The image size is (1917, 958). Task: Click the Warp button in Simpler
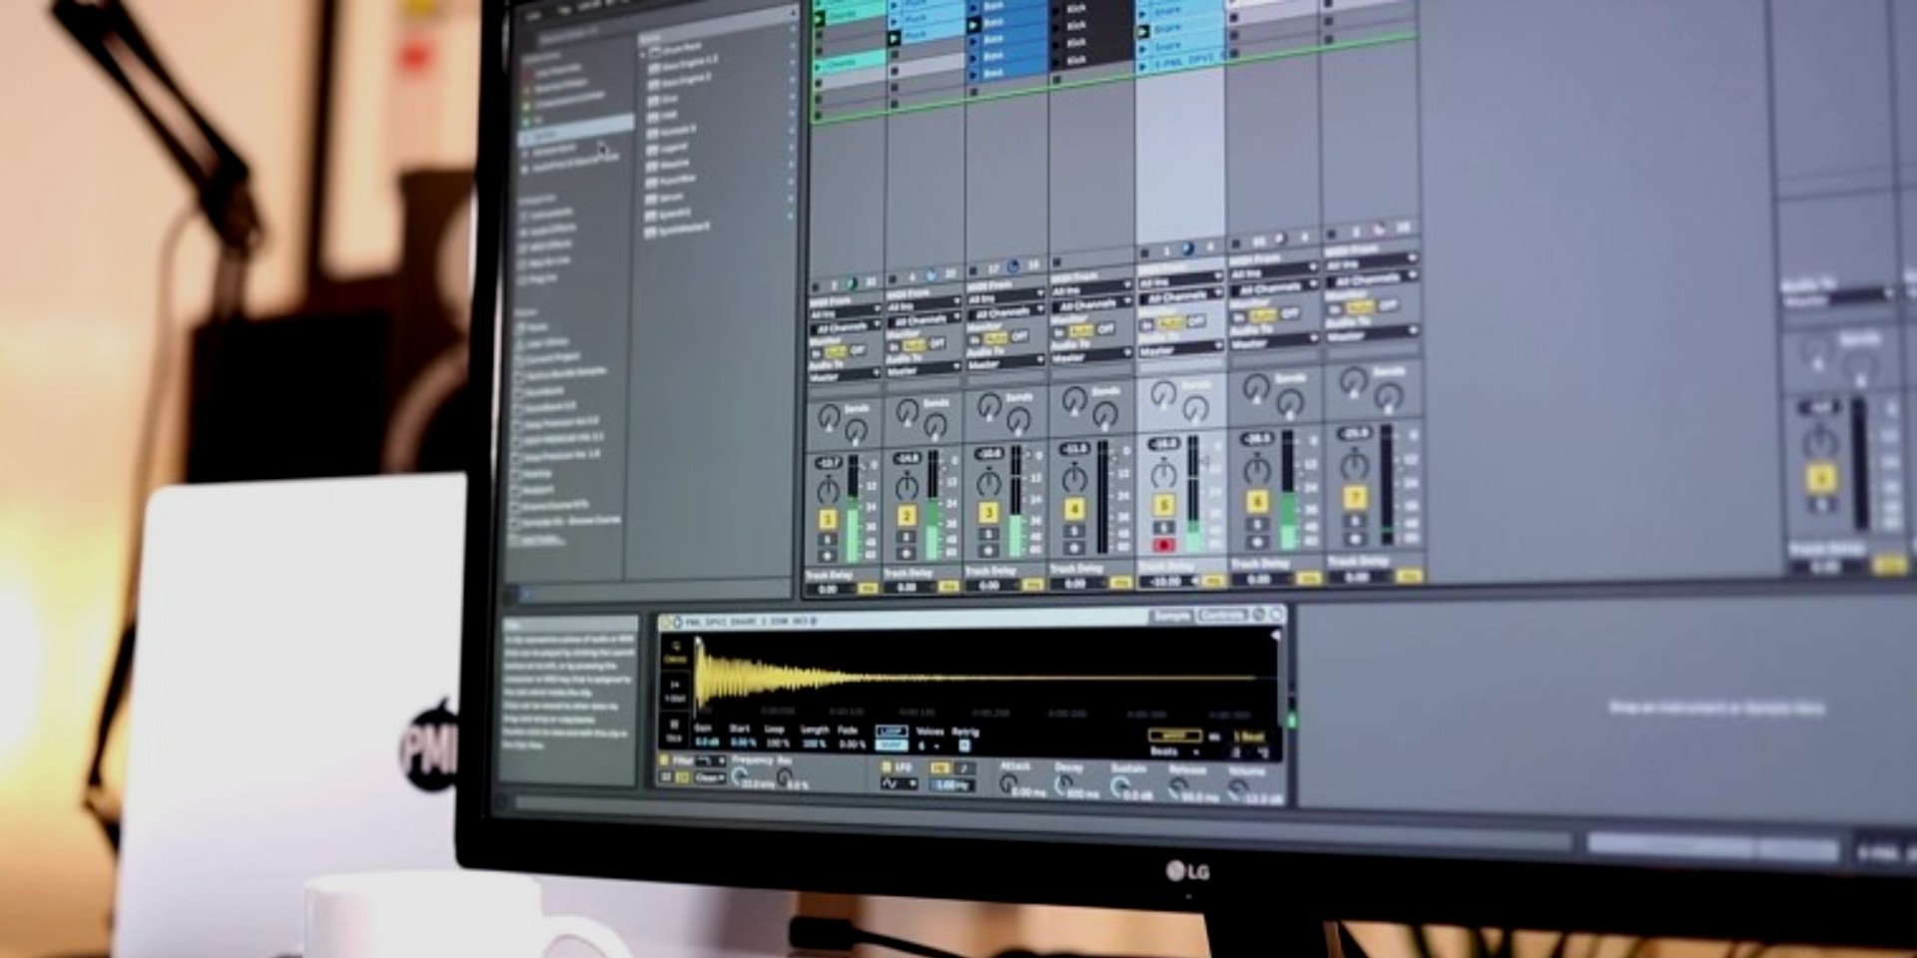[x=1174, y=735]
